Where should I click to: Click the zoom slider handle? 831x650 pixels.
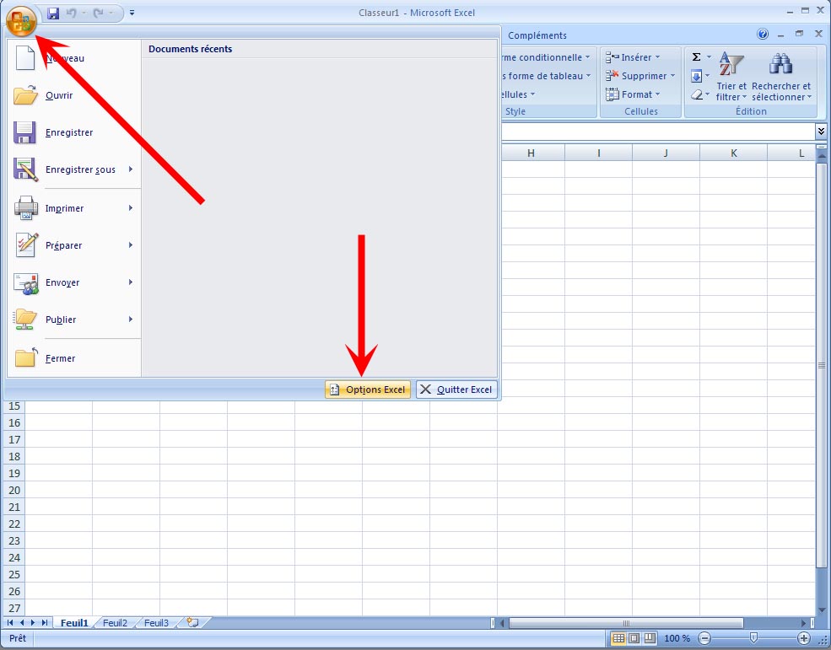point(753,638)
